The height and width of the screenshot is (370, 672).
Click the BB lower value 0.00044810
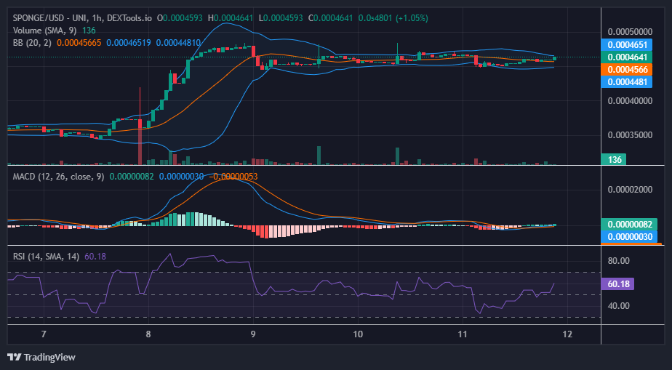click(178, 42)
